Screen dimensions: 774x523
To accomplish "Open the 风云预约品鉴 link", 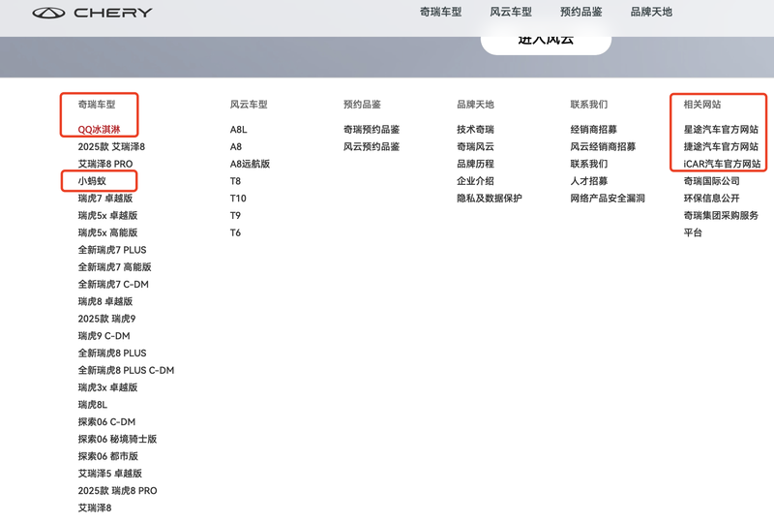I will [x=372, y=147].
